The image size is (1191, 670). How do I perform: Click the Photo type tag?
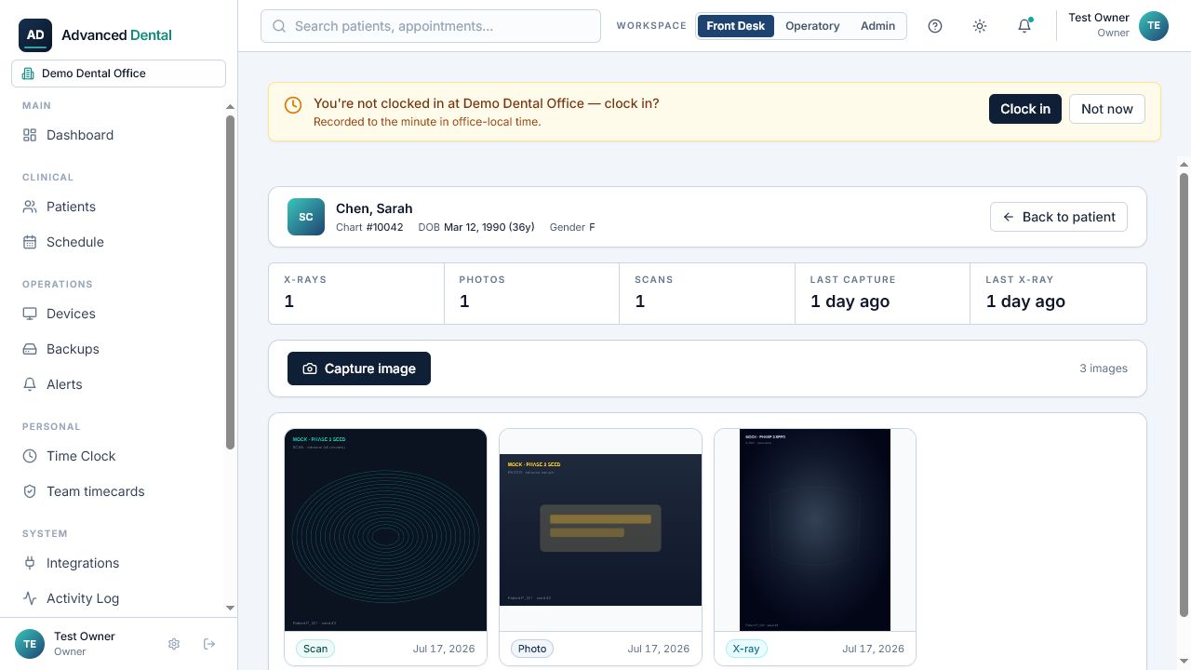(532, 649)
